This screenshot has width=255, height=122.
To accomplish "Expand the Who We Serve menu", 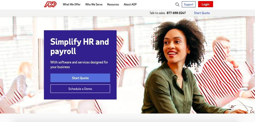I will [94, 5].
